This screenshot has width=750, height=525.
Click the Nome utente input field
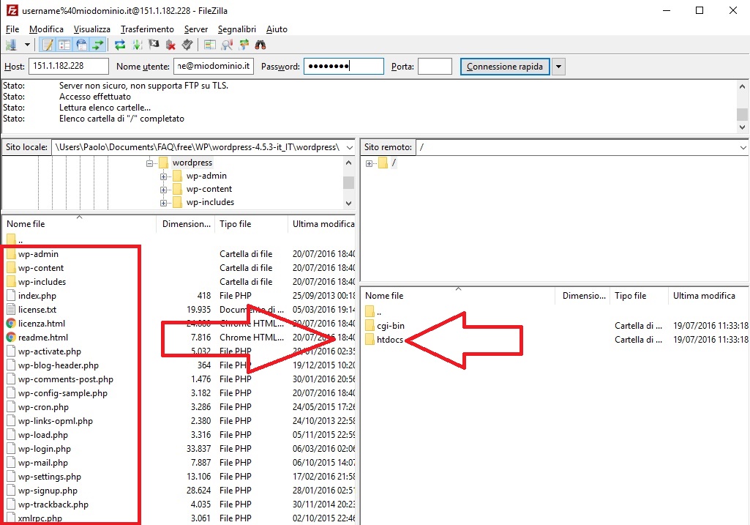click(x=214, y=66)
